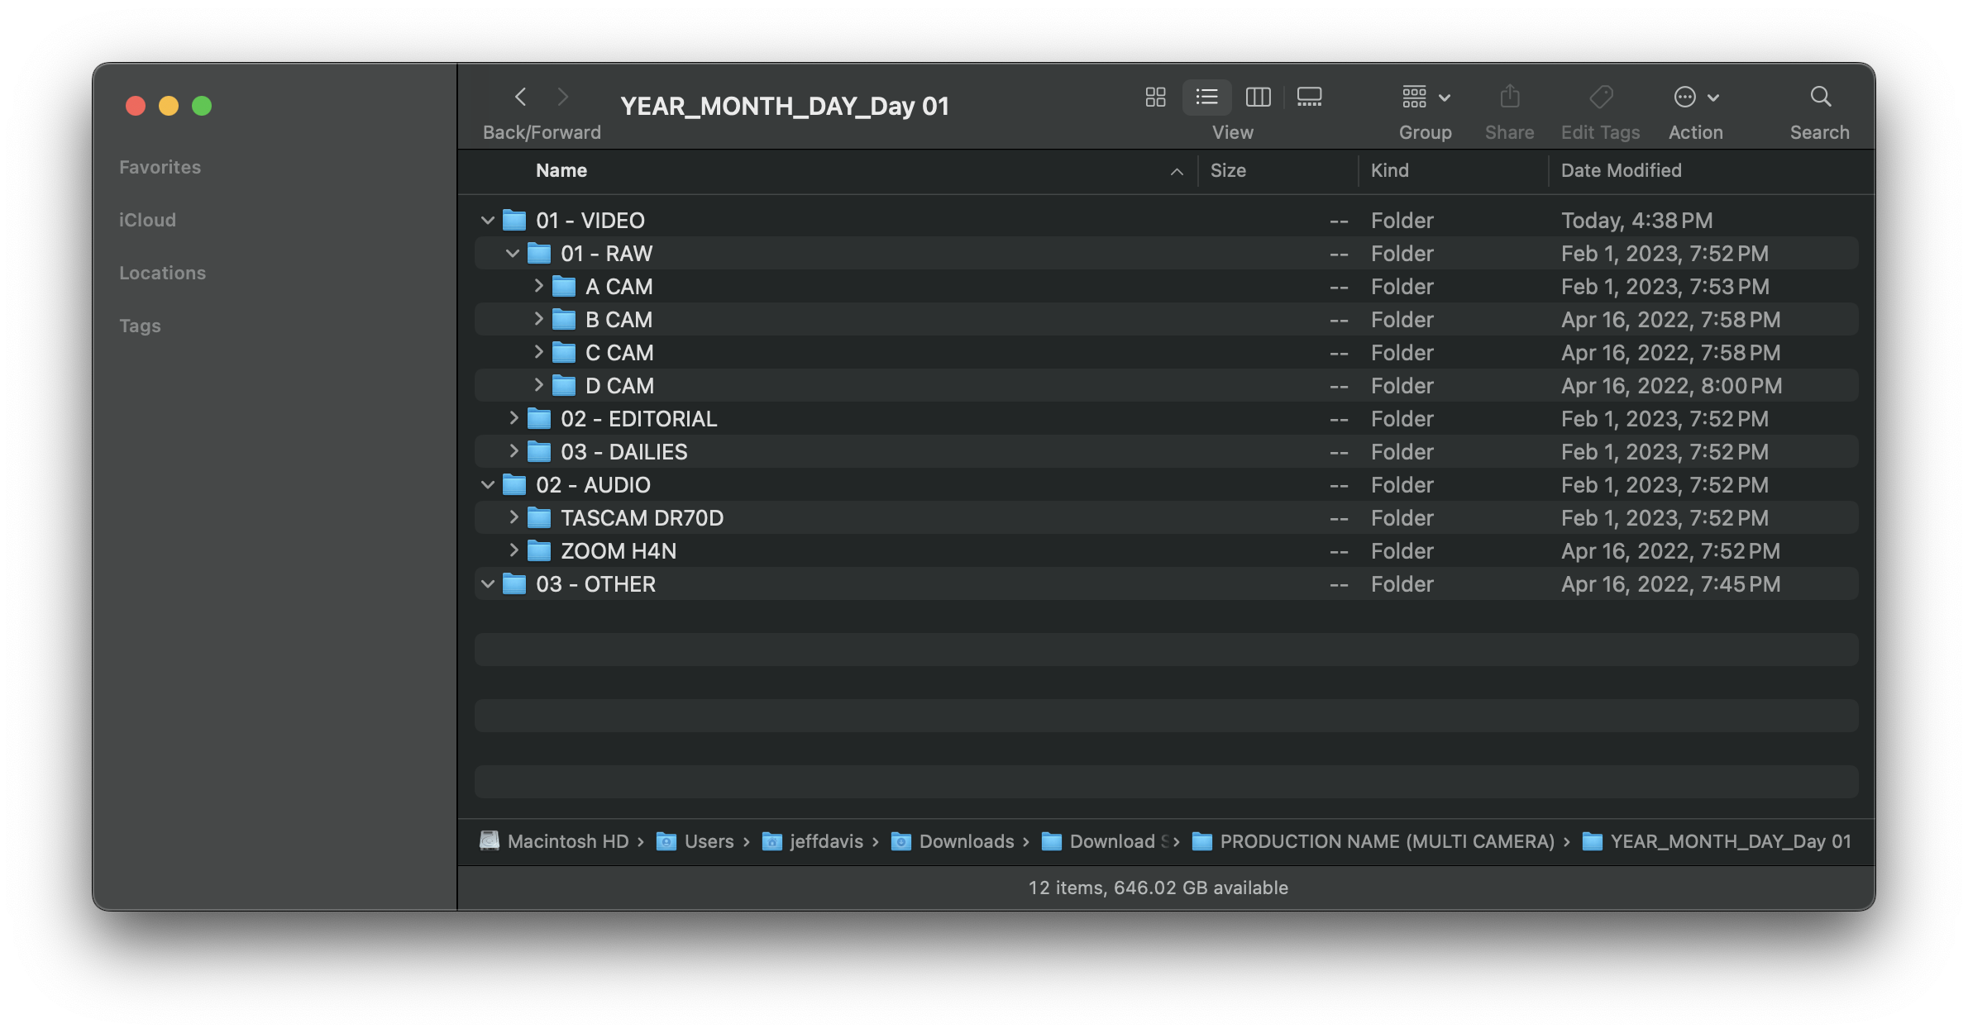Open the Group dropdown
Screen dimensions: 1968x1033
pyautogui.click(x=1425, y=98)
